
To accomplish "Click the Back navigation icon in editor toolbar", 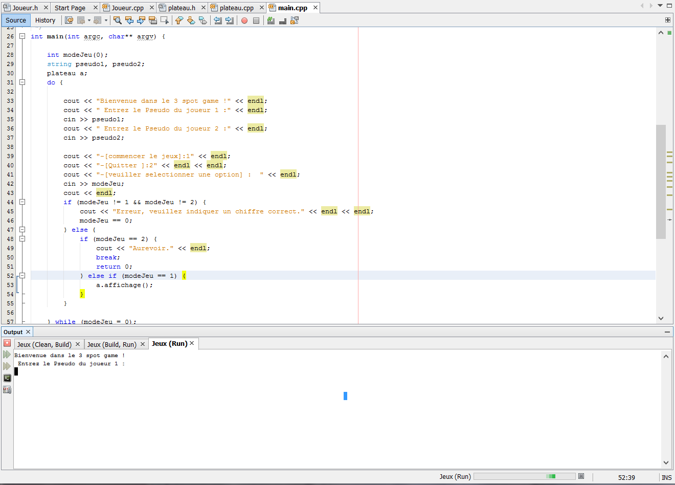I will (81, 20).
